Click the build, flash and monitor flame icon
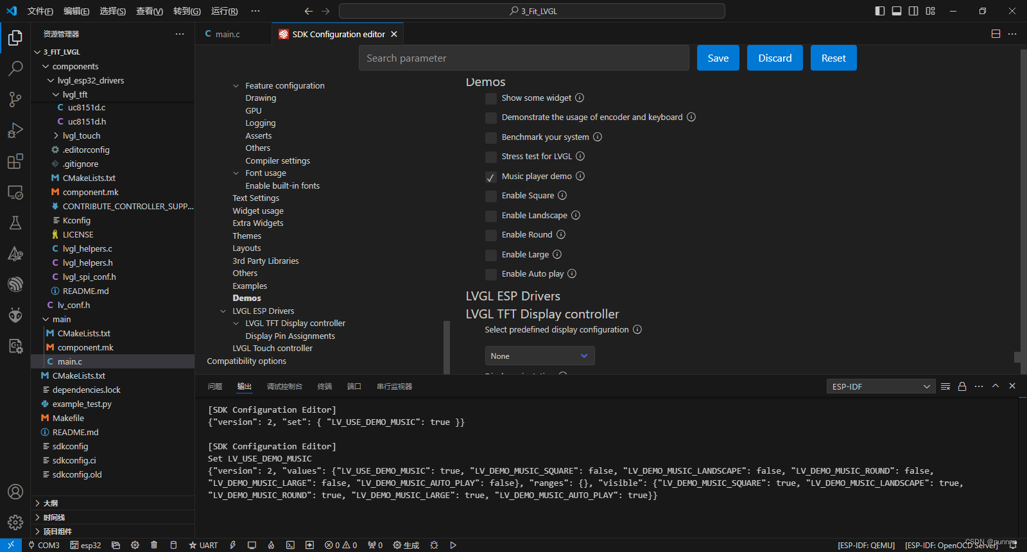1027x552 pixels. (272, 545)
